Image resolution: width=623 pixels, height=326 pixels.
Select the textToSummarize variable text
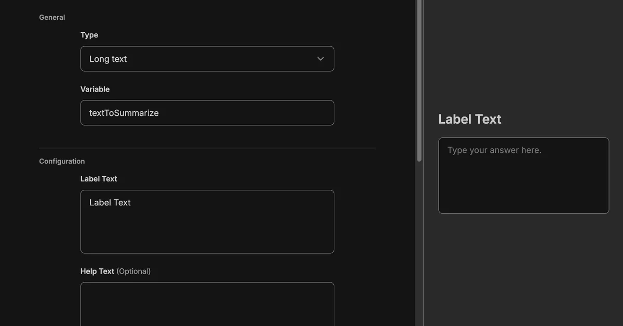(x=124, y=113)
